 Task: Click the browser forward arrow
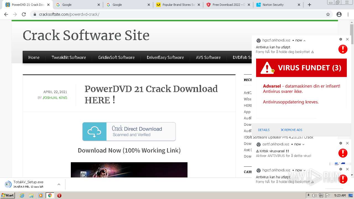[15, 14]
